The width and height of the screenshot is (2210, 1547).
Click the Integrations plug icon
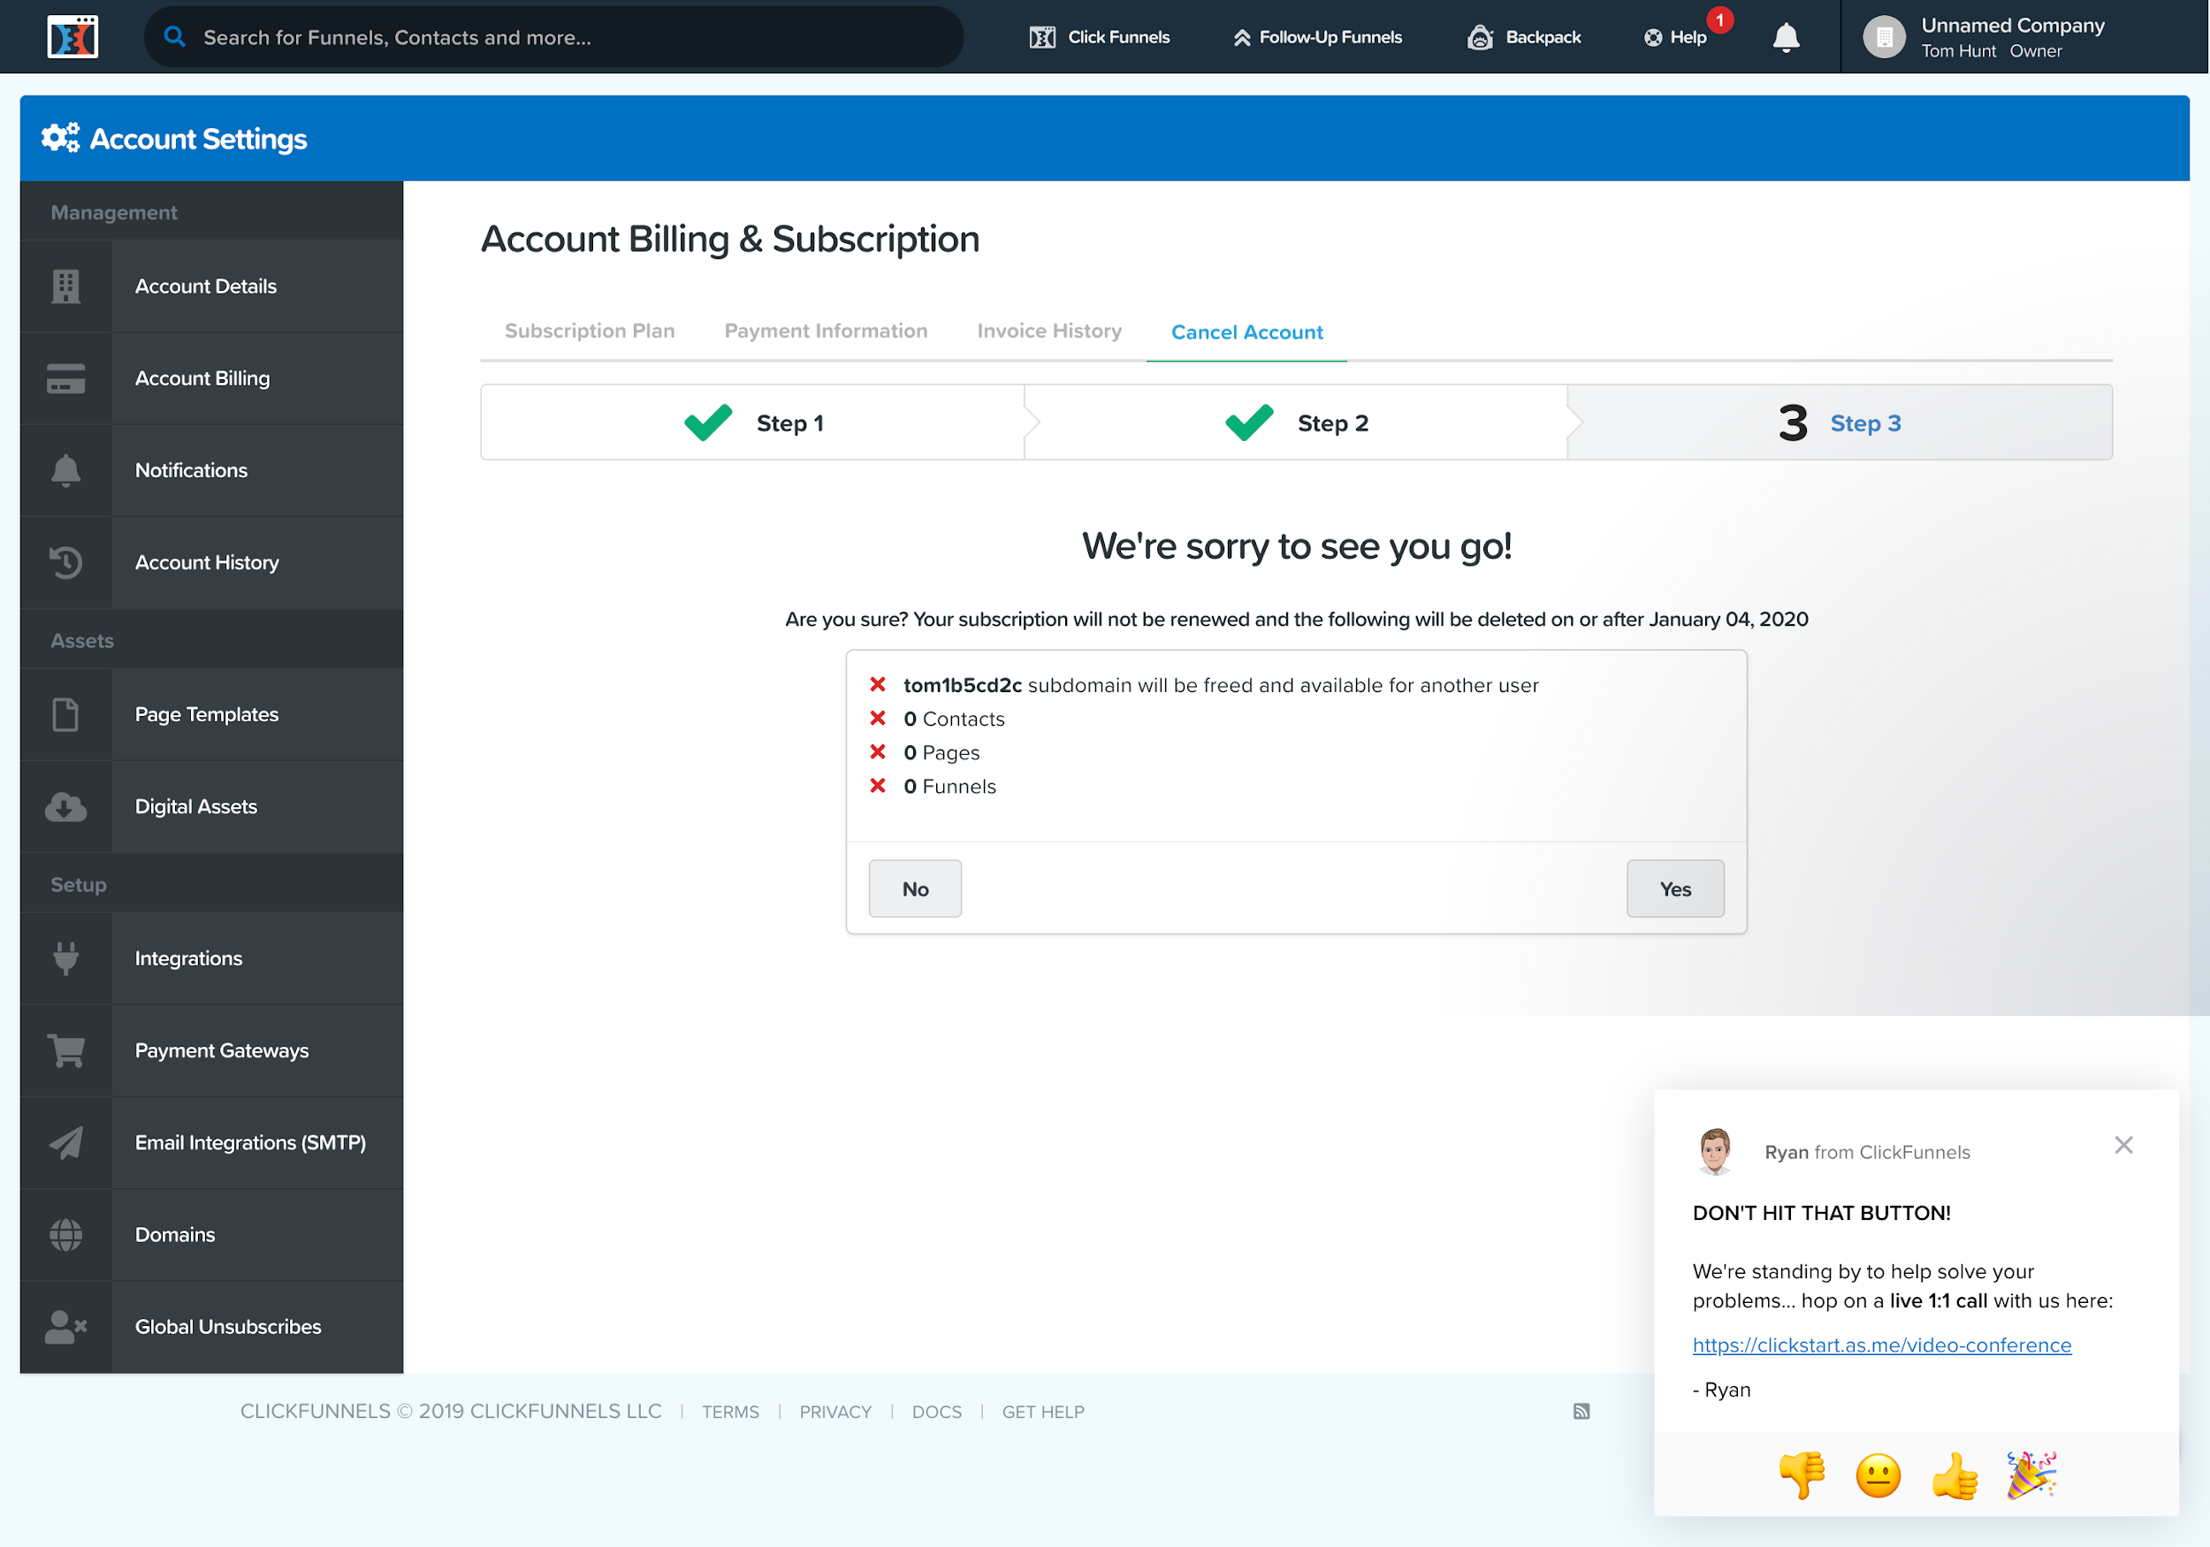tap(65, 958)
